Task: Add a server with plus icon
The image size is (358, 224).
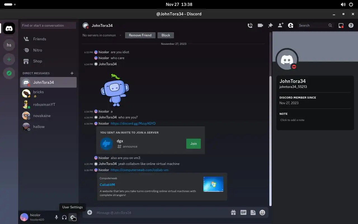Action: click(9, 59)
